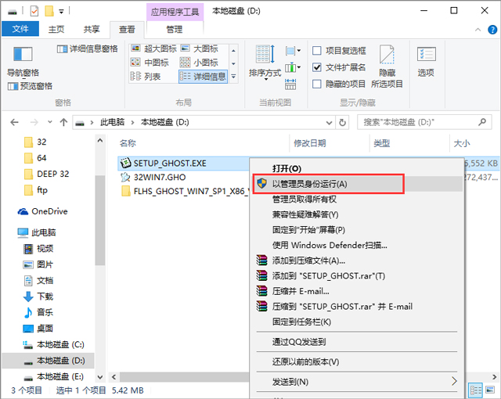
Task: Expand the Send to submenu
Action: (x=357, y=382)
